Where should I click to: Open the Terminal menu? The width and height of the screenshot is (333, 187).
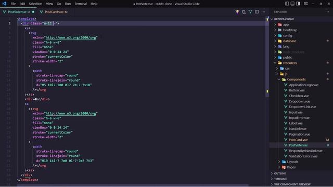click(x=81, y=4)
